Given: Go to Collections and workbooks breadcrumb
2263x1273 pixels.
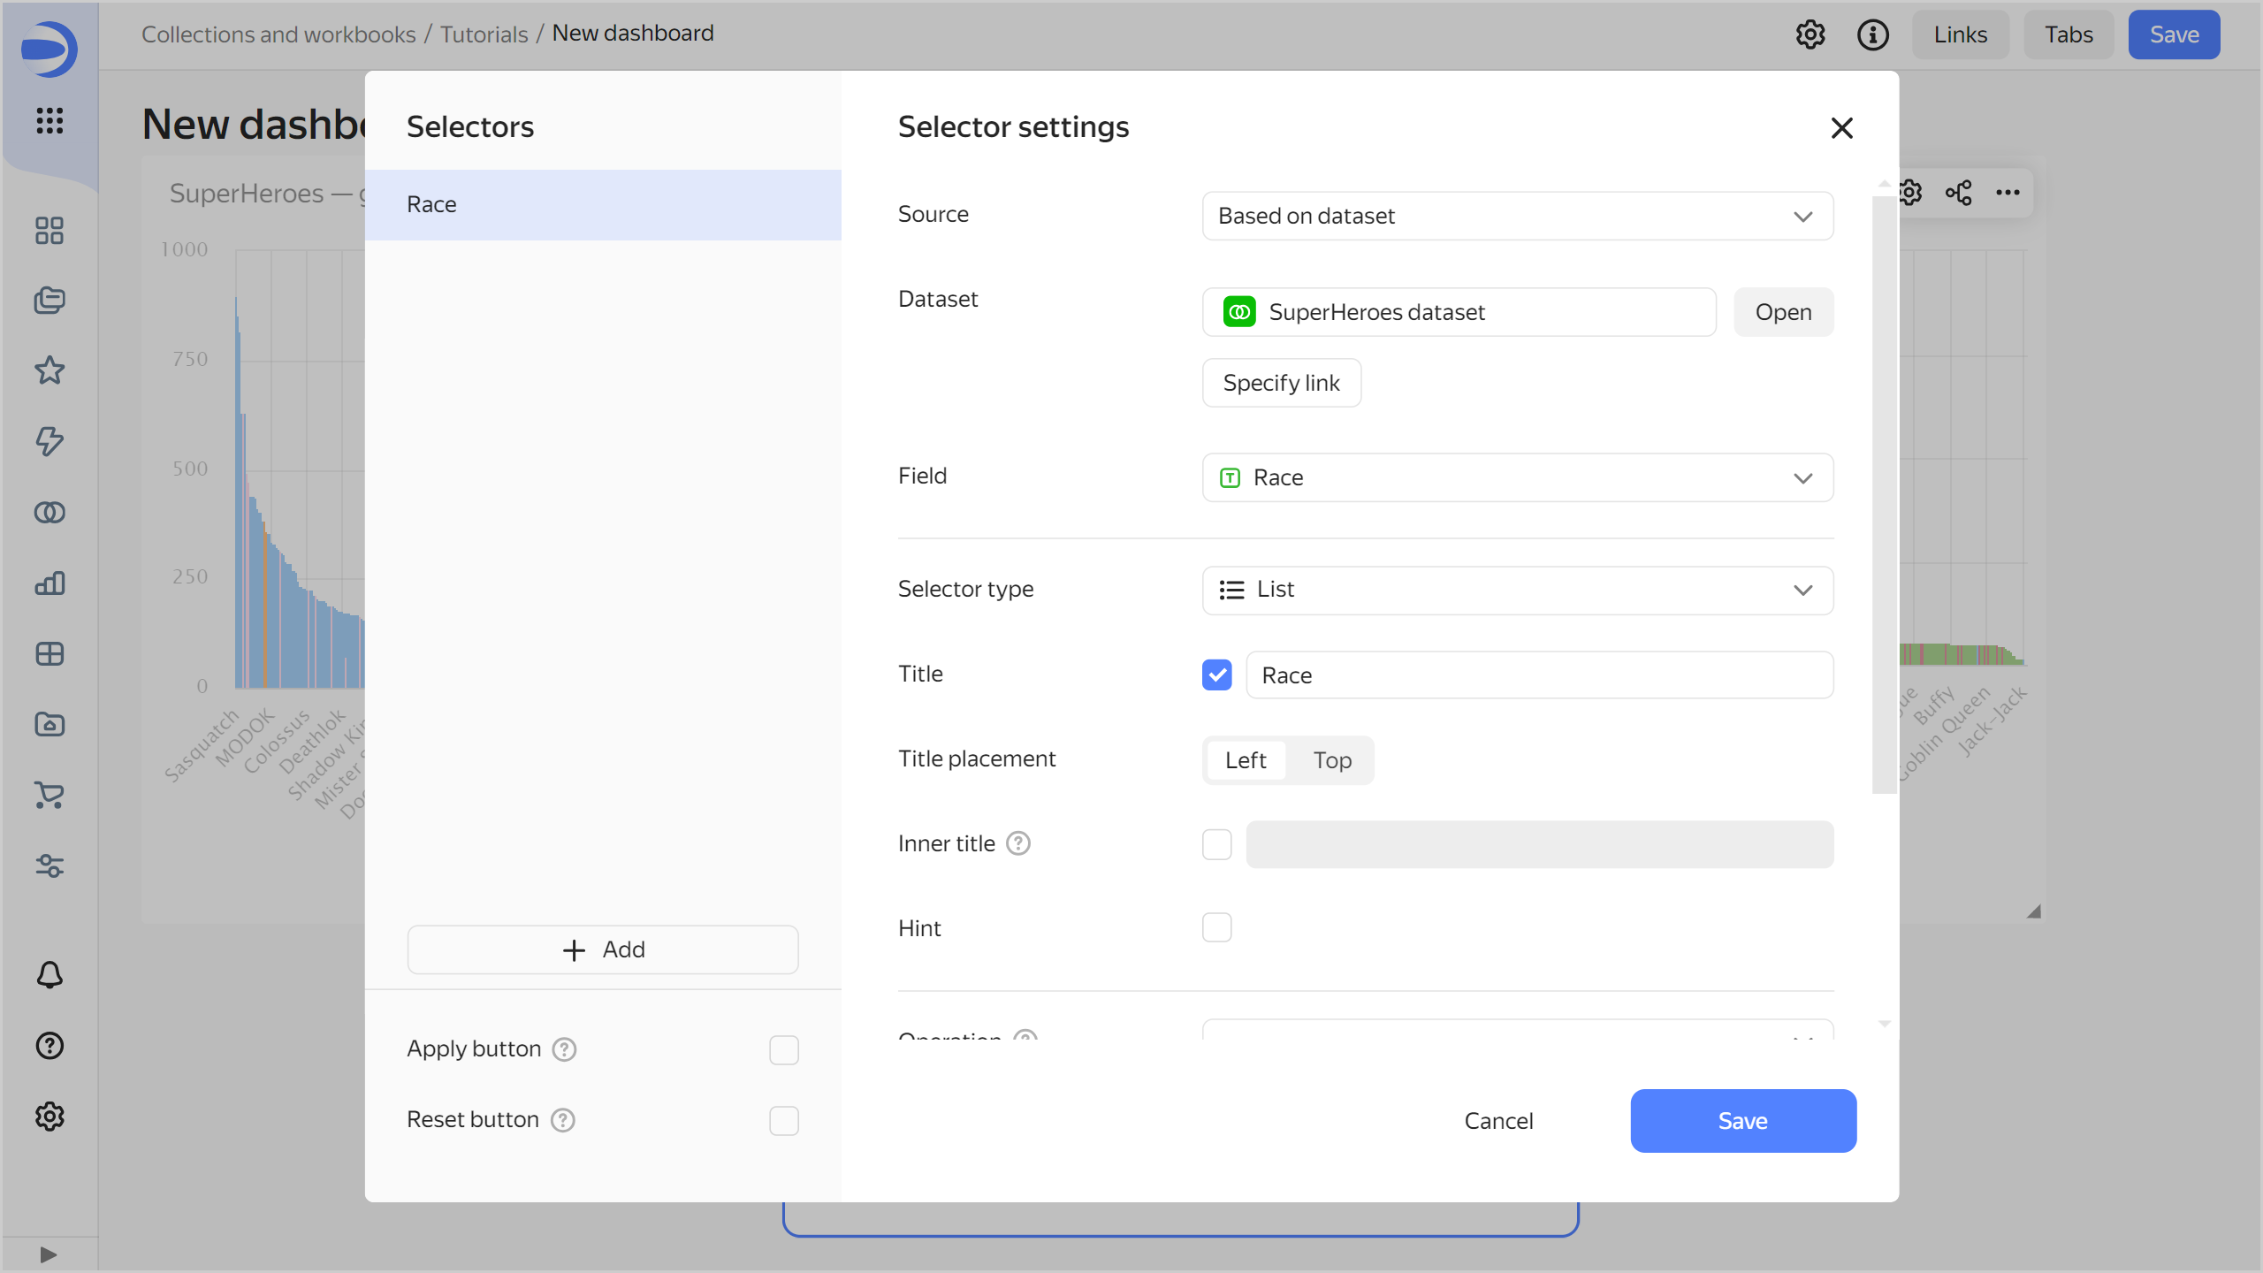Looking at the screenshot, I should click(x=278, y=34).
